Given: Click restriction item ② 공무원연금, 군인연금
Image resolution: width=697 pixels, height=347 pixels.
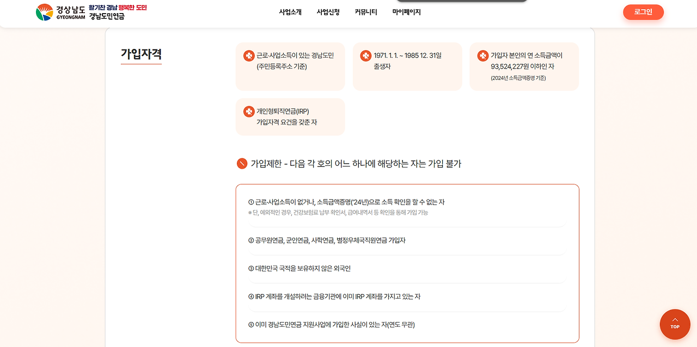Looking at the screenshot, I should tap(327, 240).
